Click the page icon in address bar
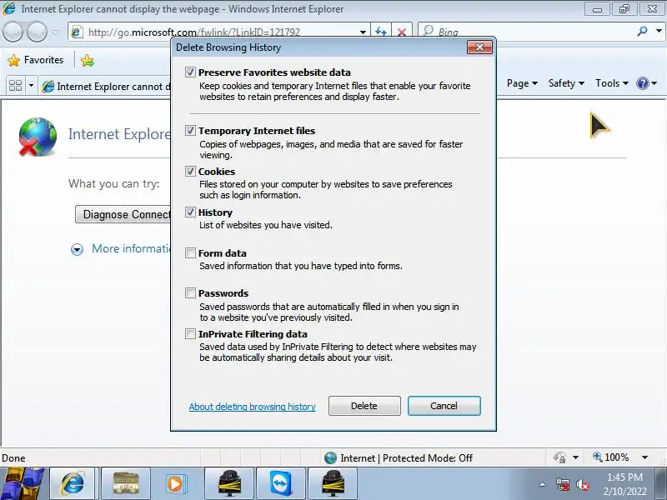 pos(77,32)
